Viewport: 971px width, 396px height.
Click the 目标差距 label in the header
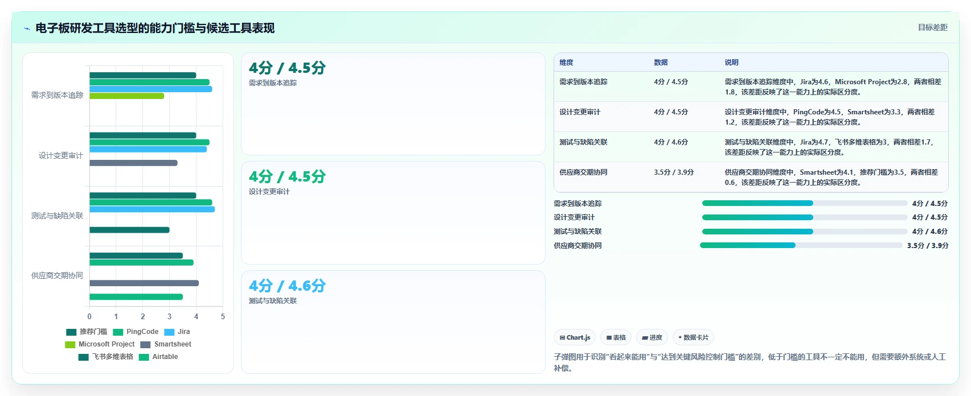pyautogui.click(x=933, y=27)
